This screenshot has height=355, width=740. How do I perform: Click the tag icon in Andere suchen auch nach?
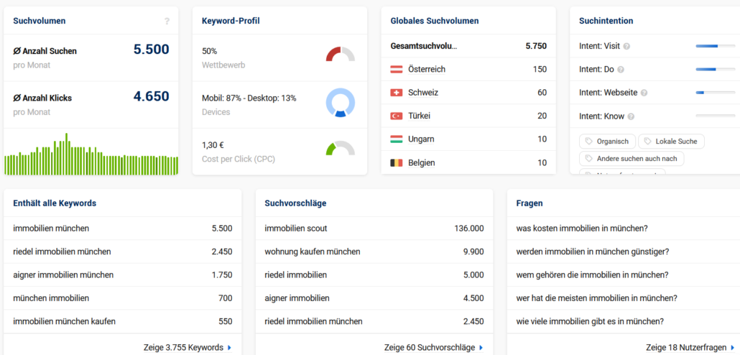tap(588, 159)
